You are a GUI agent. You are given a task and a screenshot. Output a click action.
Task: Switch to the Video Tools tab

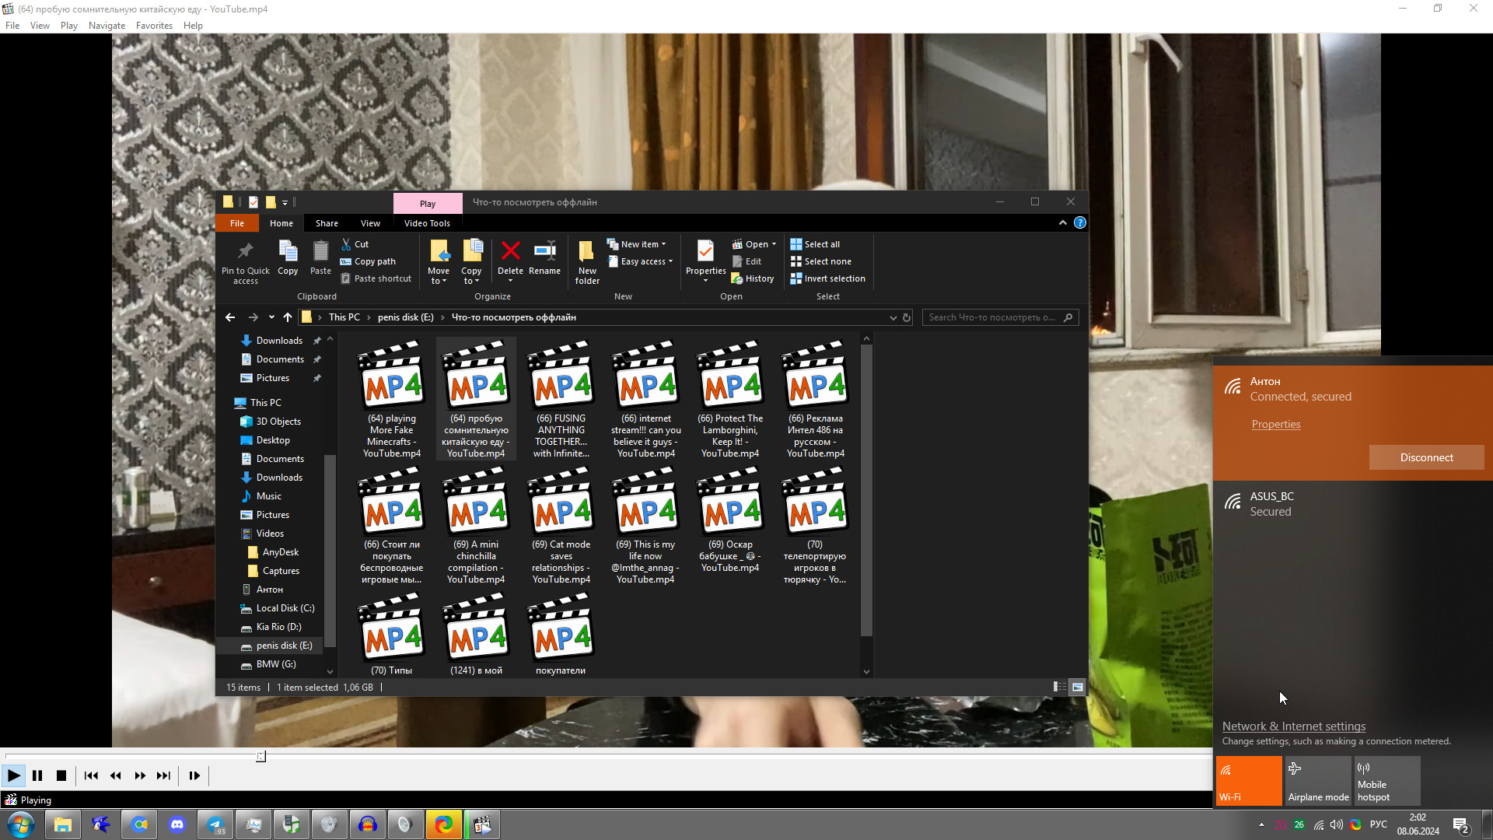[427, 223]
